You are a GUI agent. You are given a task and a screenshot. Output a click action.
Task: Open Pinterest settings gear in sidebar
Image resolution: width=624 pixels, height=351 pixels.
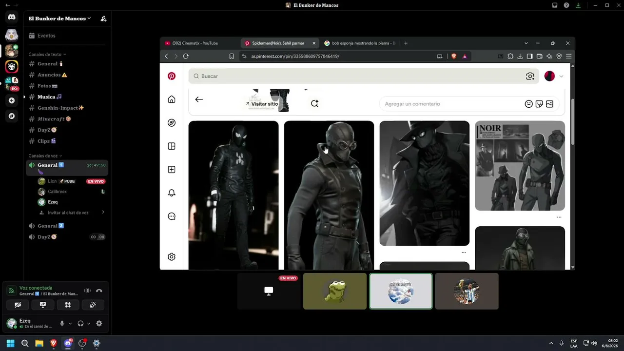(172, 257)
